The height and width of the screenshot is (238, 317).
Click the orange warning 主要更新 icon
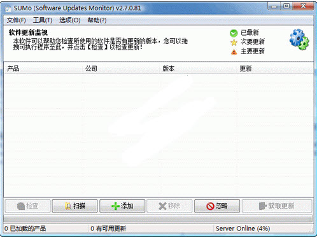(x=234, y=52)
